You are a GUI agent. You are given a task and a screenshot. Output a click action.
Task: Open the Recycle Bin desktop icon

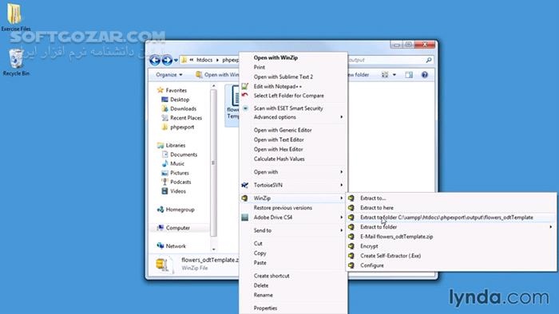coord(16,62)
